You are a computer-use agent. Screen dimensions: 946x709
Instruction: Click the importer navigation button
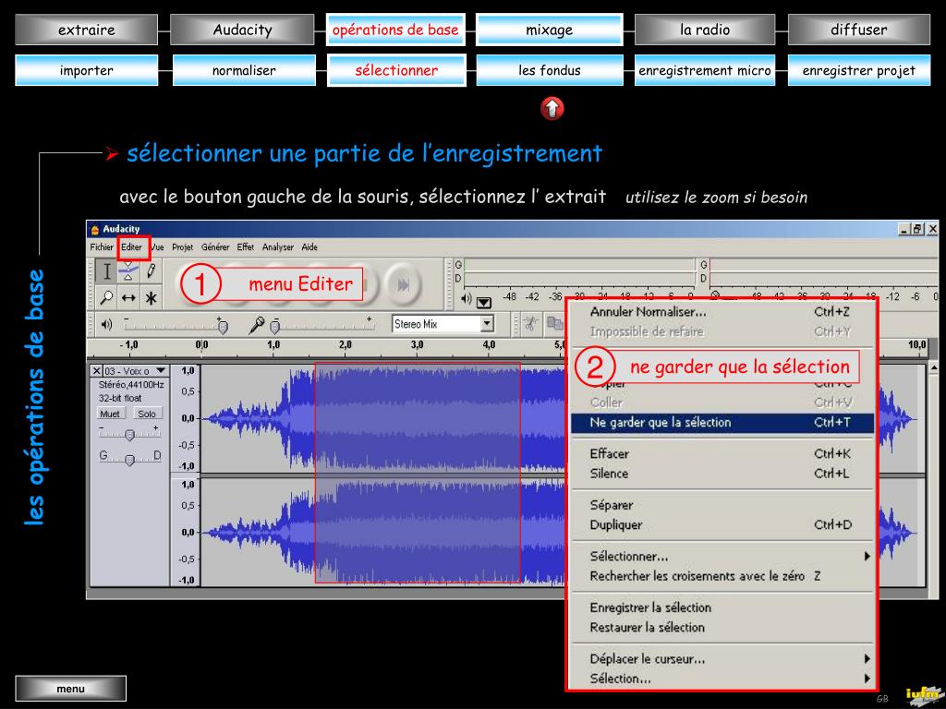(x=86, y=70)
